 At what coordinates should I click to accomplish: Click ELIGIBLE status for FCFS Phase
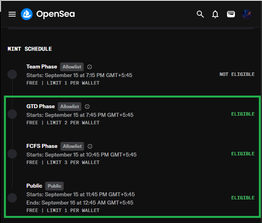pos(243,154)
